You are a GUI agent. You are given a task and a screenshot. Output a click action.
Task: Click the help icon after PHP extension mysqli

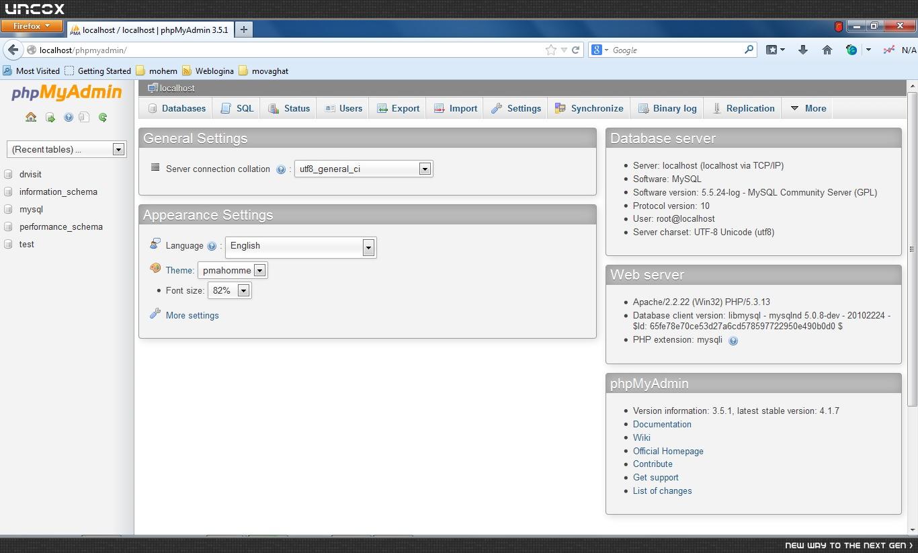pos(733,341)
